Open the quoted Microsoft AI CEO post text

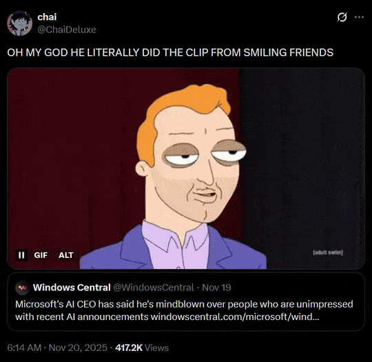(184, 310)
